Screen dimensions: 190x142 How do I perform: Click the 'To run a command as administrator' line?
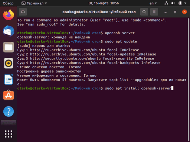[92, 20]
